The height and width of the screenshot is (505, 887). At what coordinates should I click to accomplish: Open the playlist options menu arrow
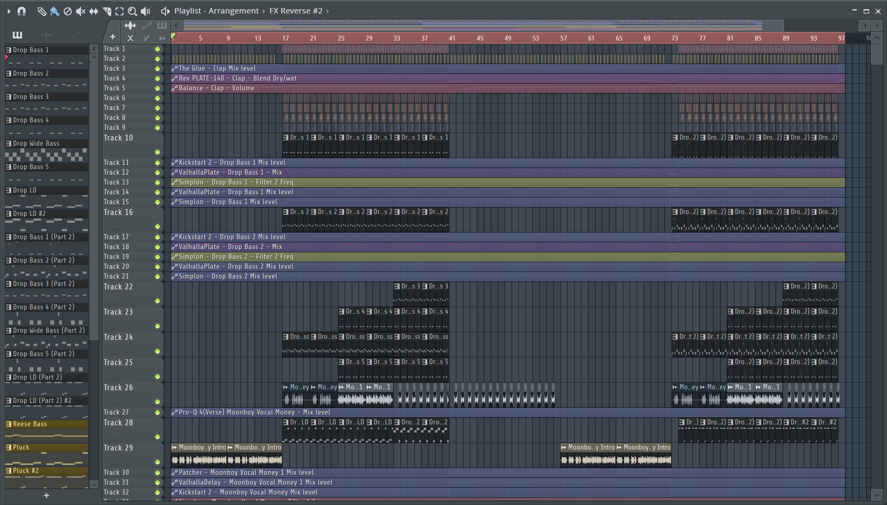pos(9,11)
